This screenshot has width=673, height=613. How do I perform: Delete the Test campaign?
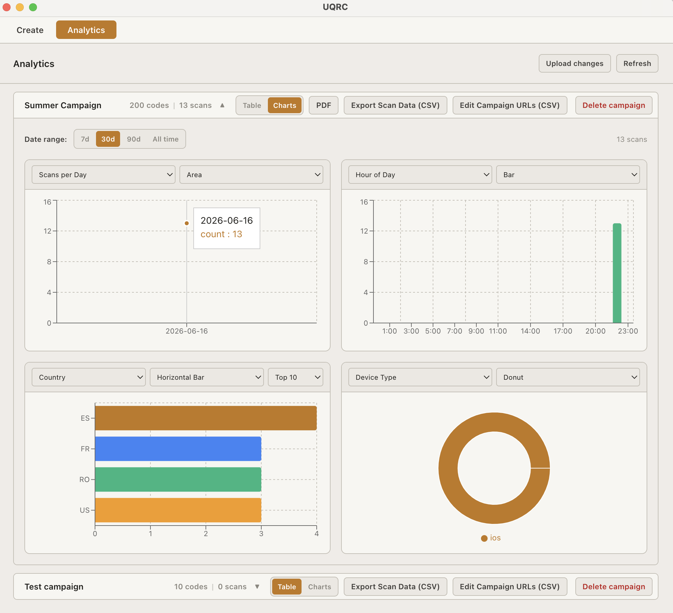pyautogui.click(x=614, y=587)
